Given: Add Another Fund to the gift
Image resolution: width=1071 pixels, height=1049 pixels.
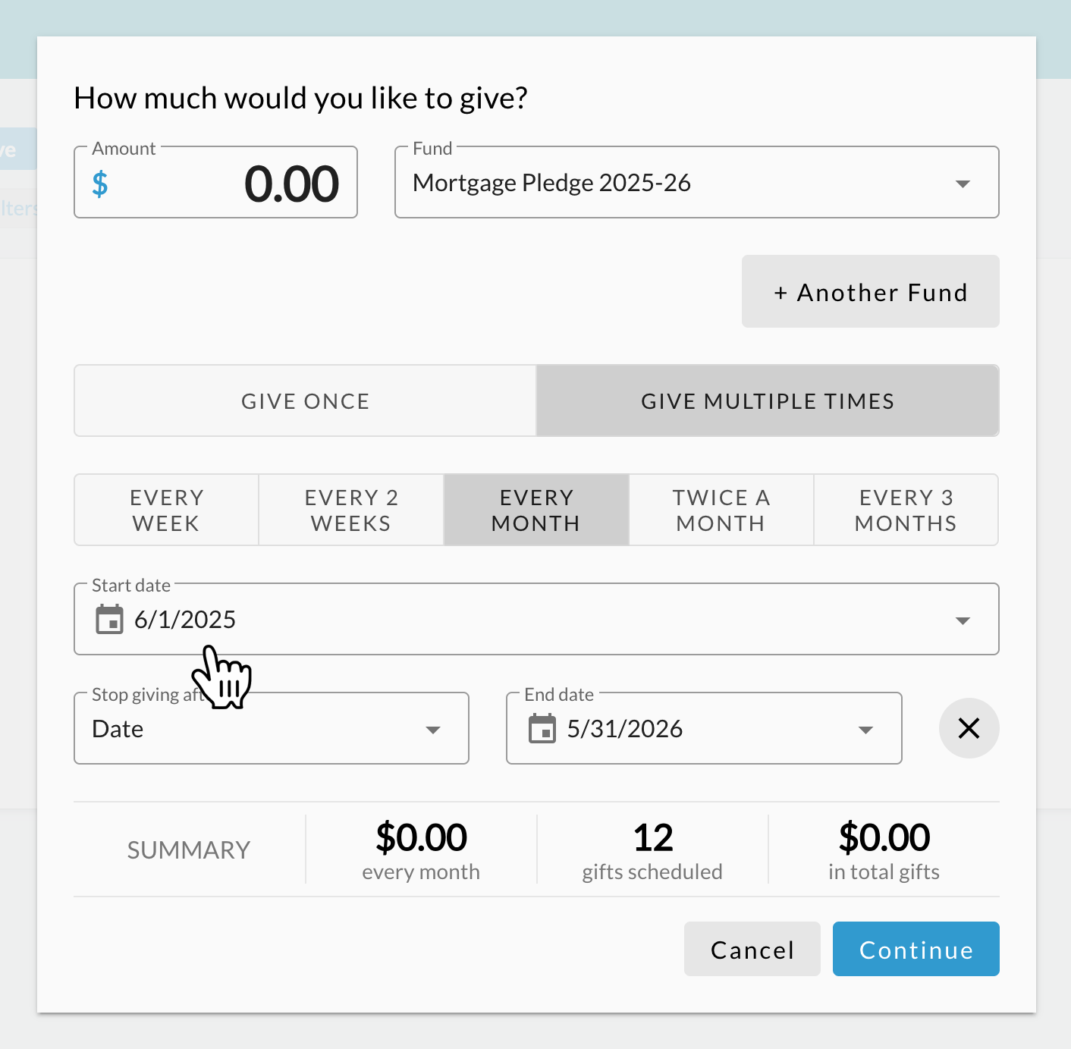Looking at the screenshot, I should pyautogui.click(x=871, y=291).
